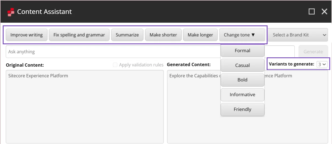Choose the Bold tone option
332x144 pixels.
(243, 80)
